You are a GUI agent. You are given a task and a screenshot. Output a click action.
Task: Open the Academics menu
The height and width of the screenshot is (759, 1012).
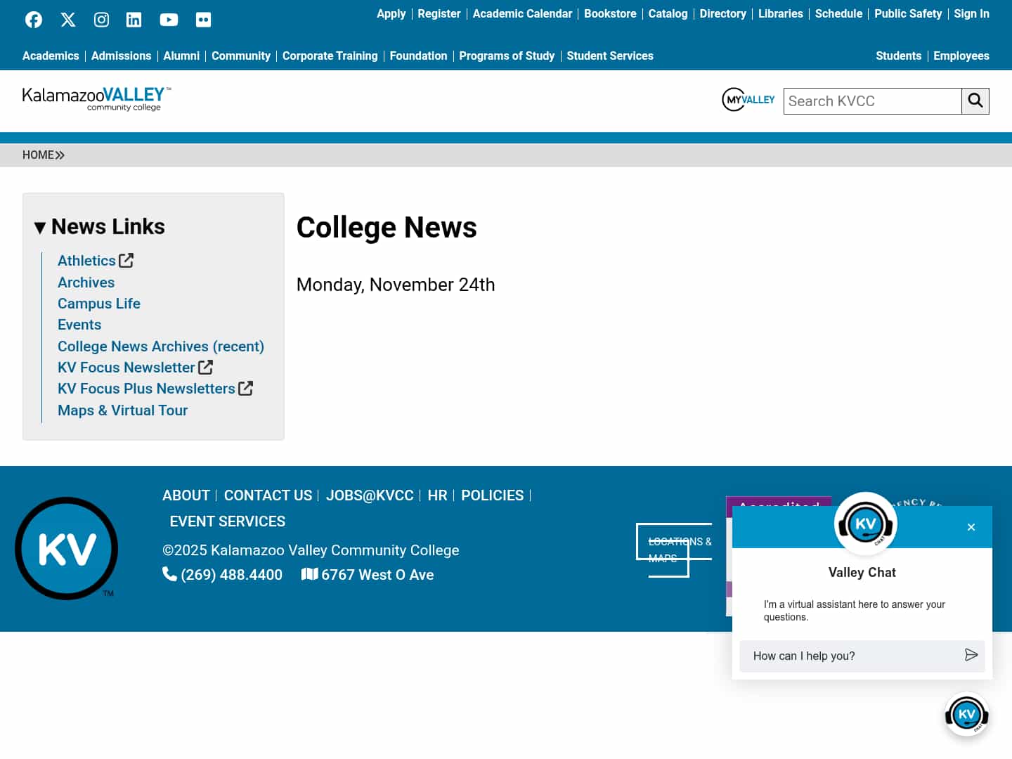pyautogui.click(x=51, y=56)
